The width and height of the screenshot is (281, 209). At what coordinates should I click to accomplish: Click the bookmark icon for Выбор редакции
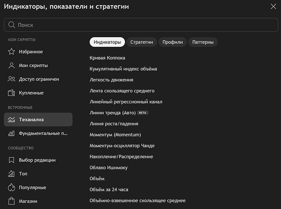tap(12, 160)
